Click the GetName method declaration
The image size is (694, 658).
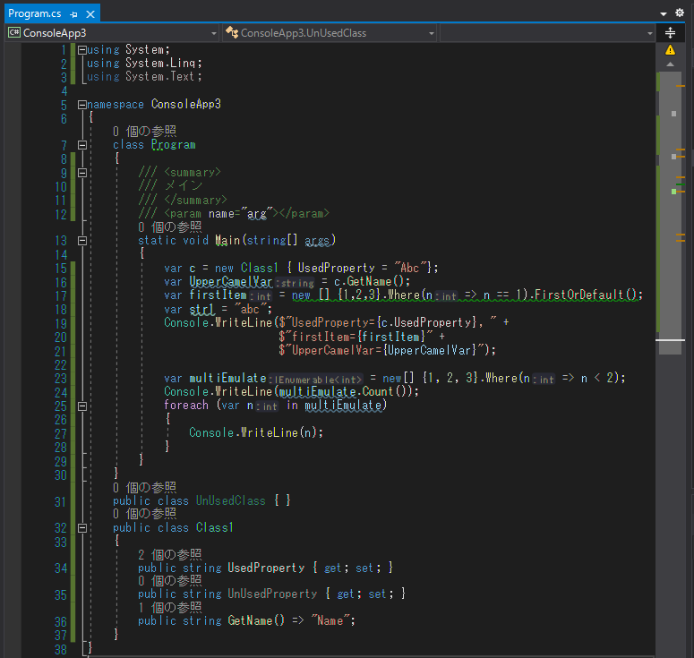[x=256, y=620]
